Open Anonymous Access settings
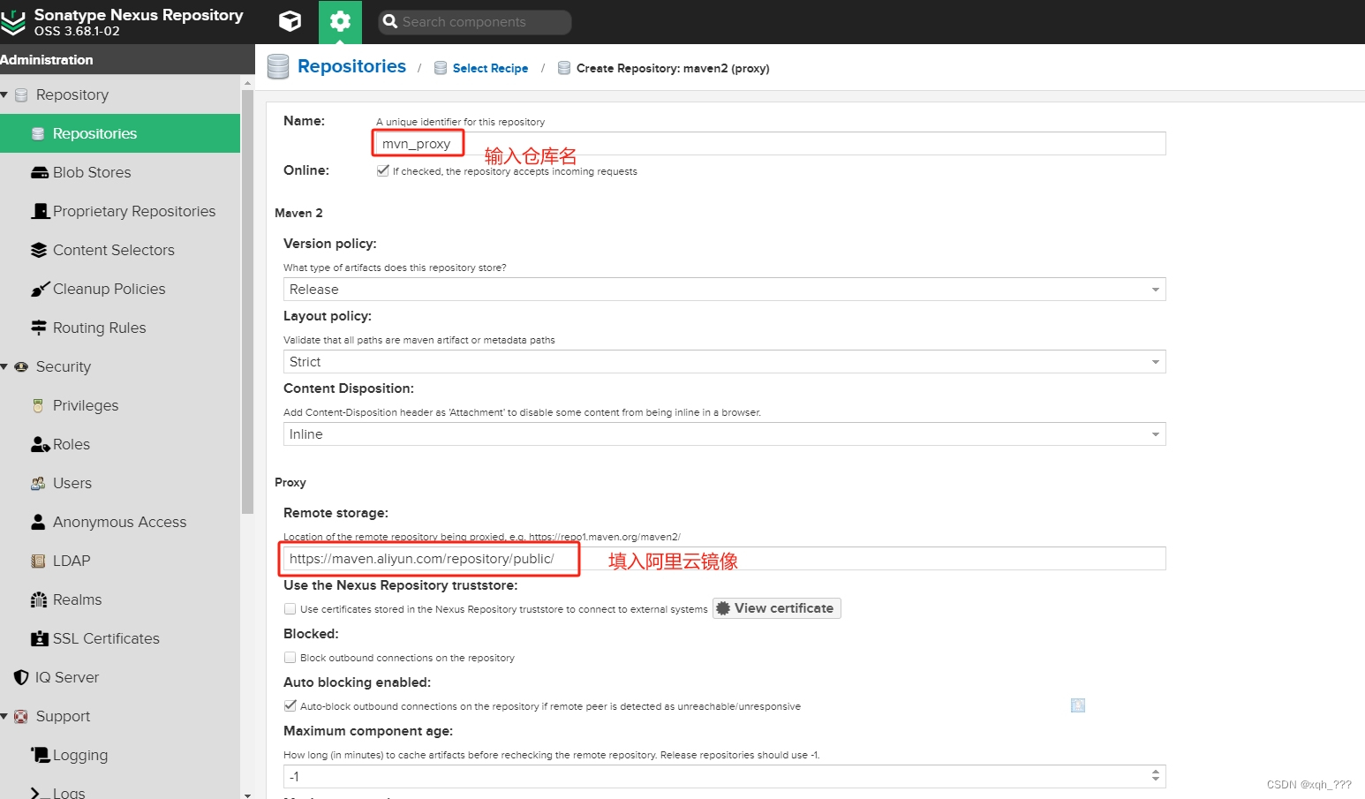The image size is (1365, 799). pyautogui.click(x=120, y=522)
